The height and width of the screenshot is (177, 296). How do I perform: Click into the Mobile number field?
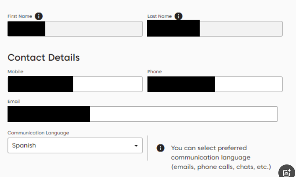tap(107, 84)
